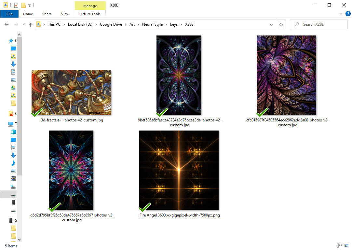This screenshot has height=250, width=352.
Task: Click the folder icon in address bar
Action: (39, 24)
